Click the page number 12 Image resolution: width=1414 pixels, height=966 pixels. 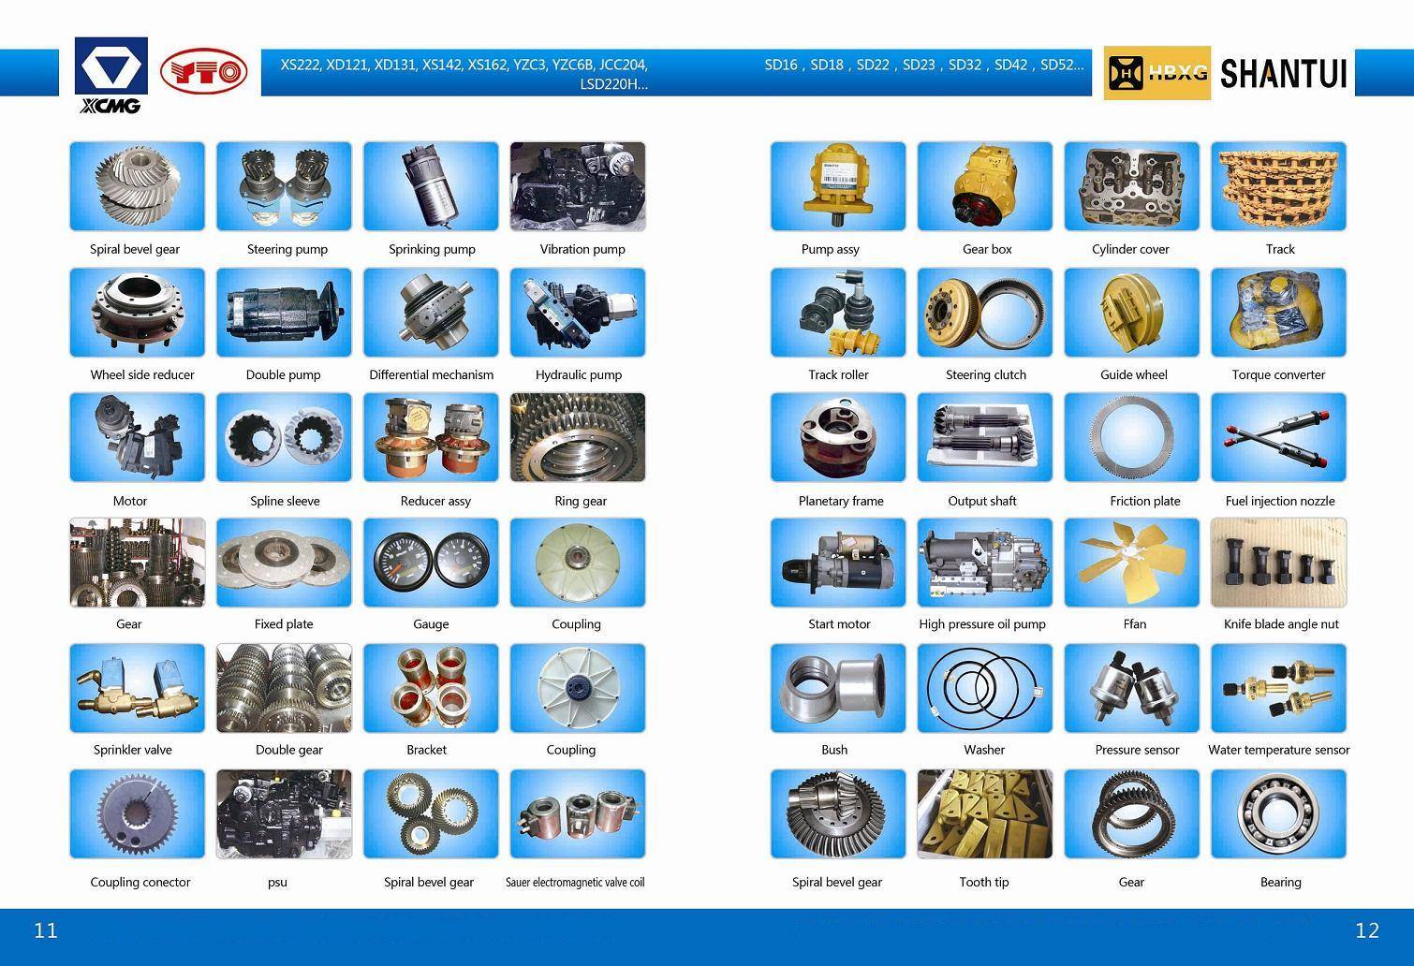1366,930
